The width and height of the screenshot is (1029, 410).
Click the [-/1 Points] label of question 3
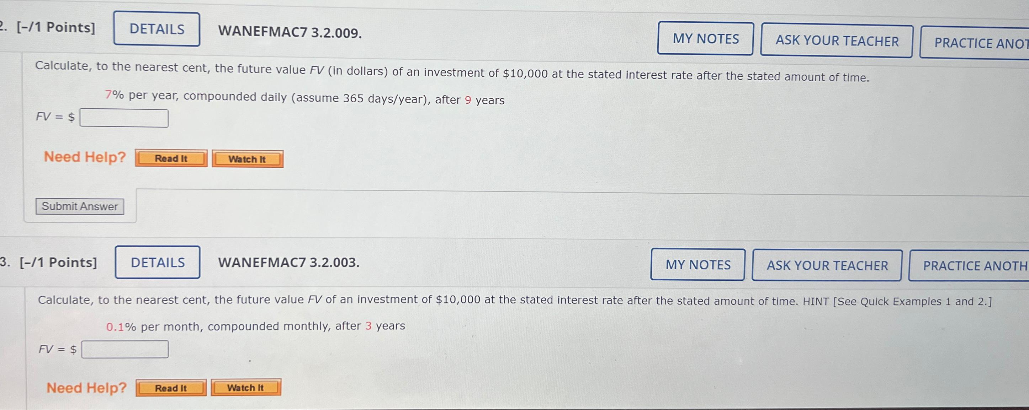coord(58,263)
